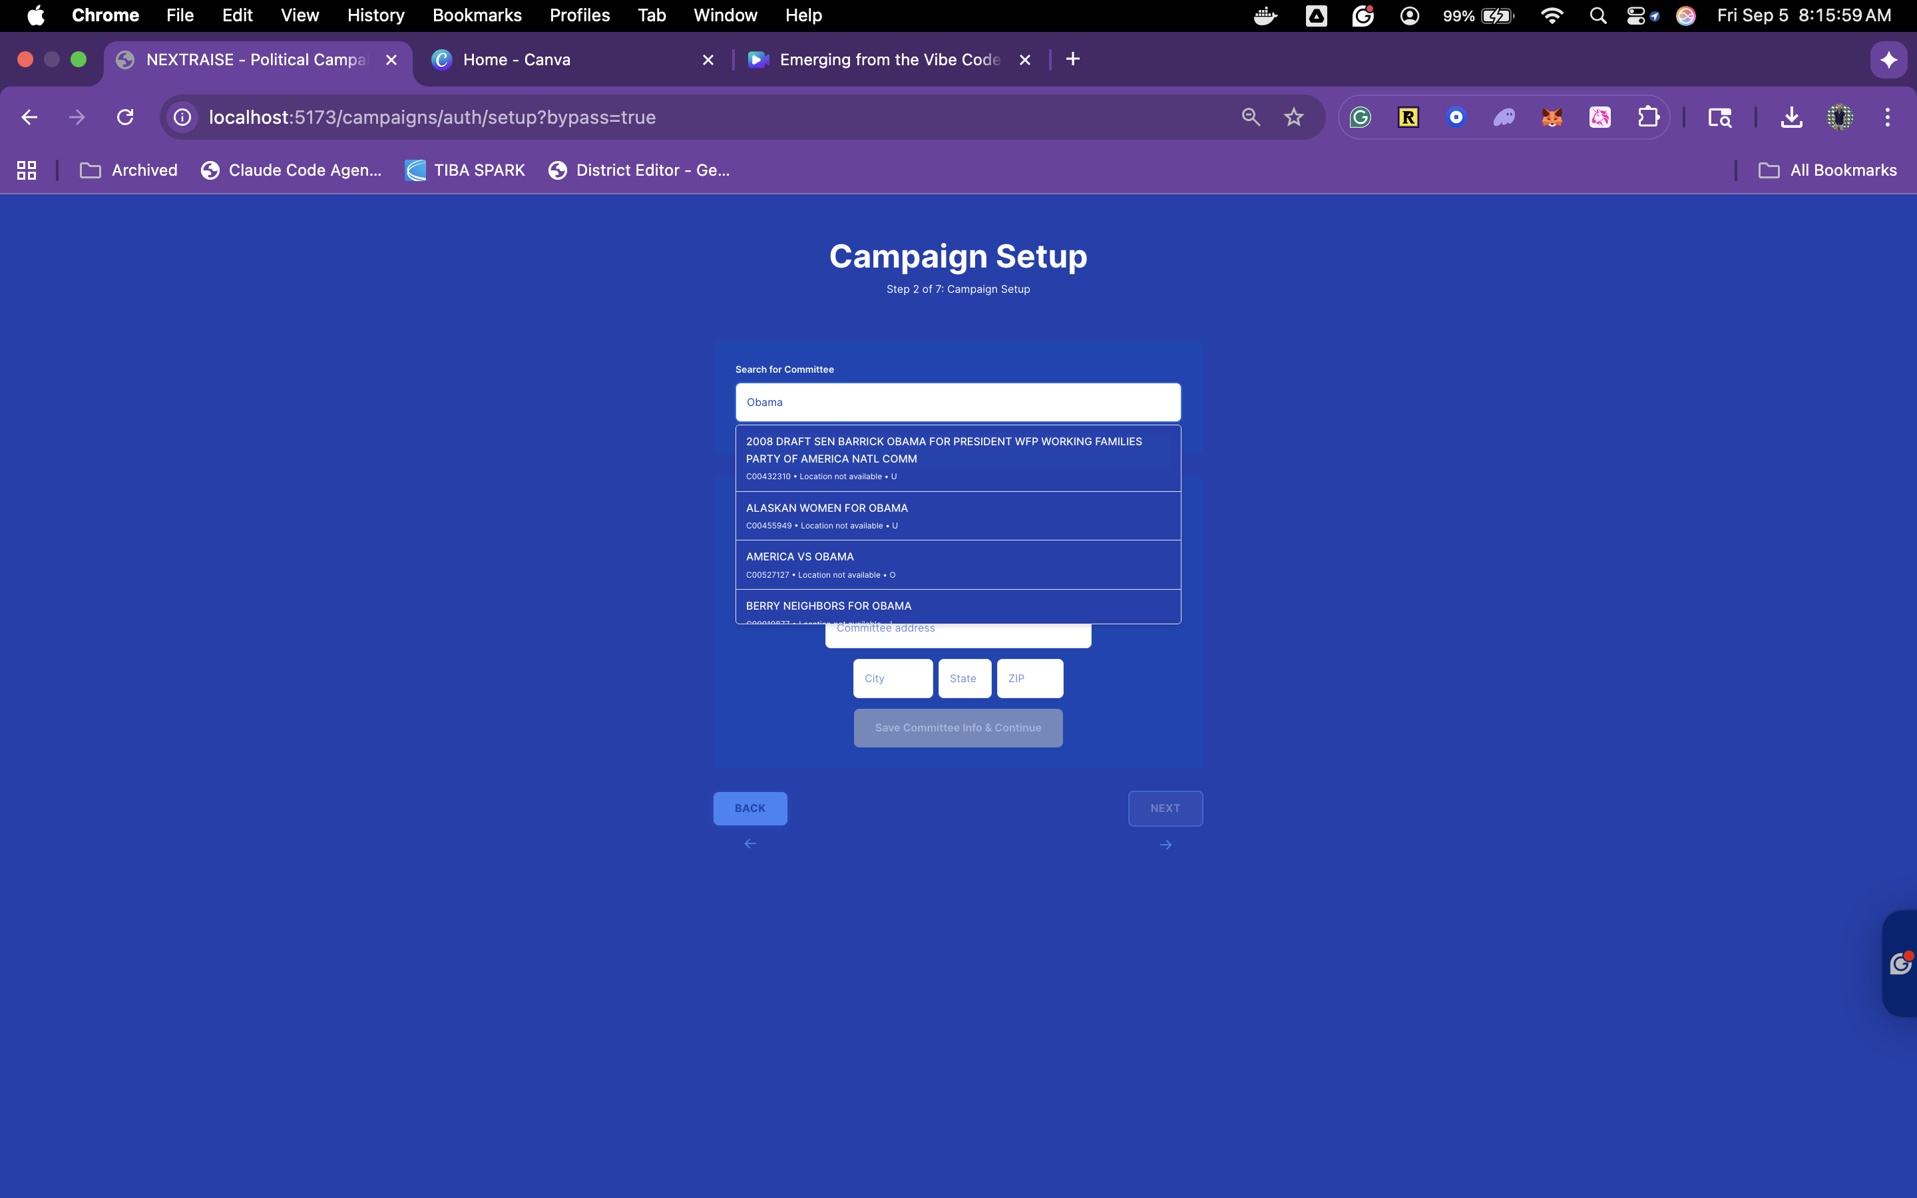This screenshot has height=1198, width=1917.
Task: Click the NEXT button
Action: [1164, 808]
